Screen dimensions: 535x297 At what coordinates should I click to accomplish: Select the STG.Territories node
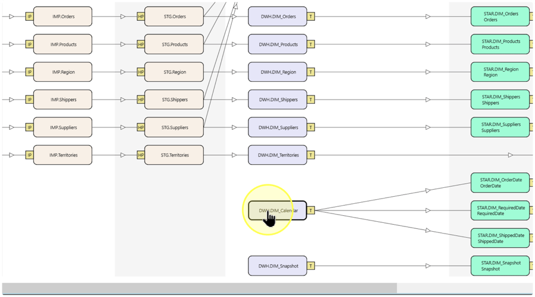(x=174, y=155)
